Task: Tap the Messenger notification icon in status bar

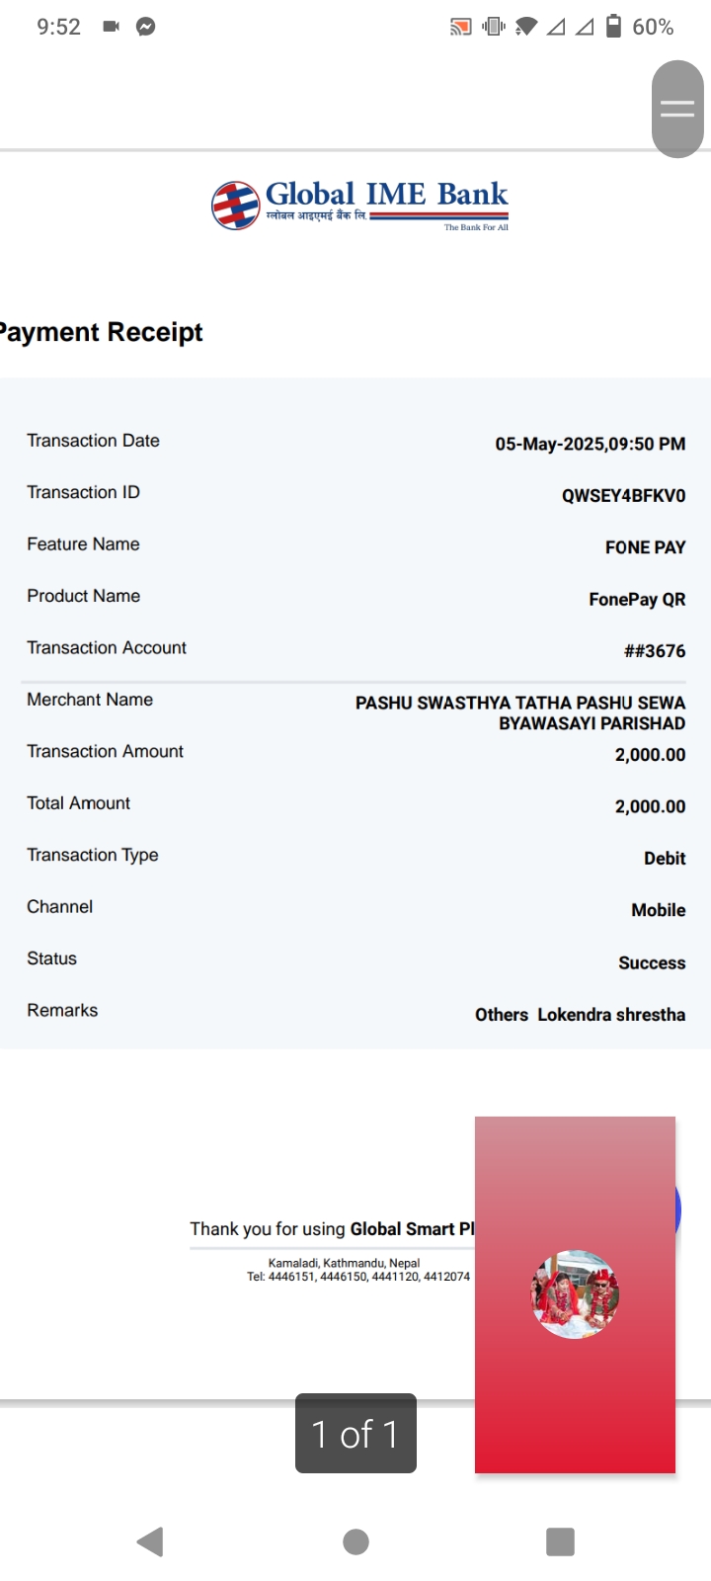Action: point(145,27)
